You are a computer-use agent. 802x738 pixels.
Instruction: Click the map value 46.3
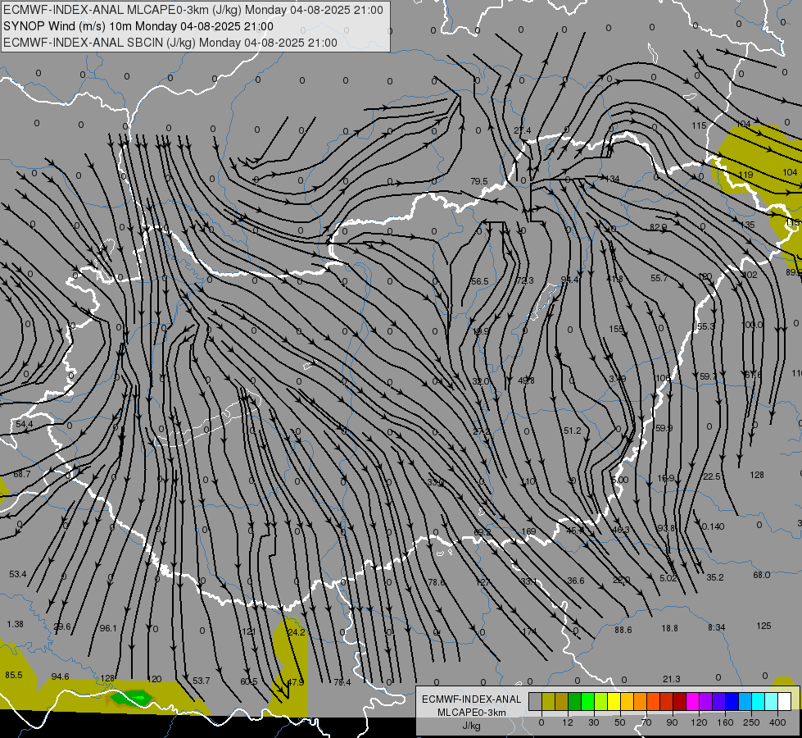point(621,530)
